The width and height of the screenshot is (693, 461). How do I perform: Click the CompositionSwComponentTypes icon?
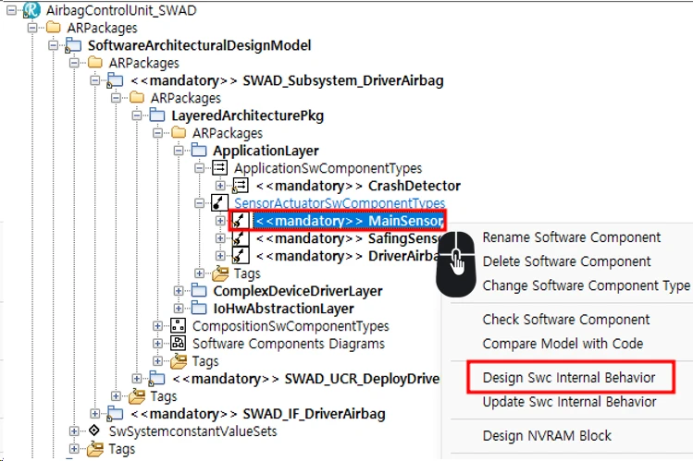(179, 326)
